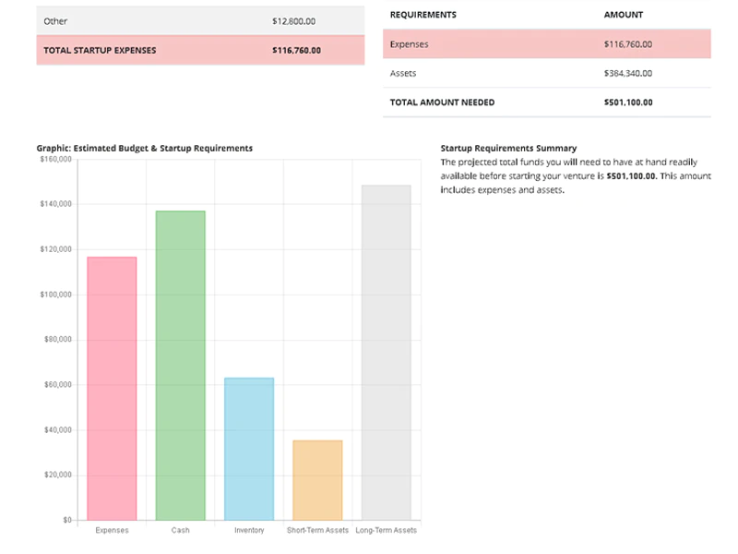The width and height of the screenshot is (738, 554).
Task: Click the chart title Estimated Budget & Startup Requirements
Action: pyautogui.click(x=163, y=148)
